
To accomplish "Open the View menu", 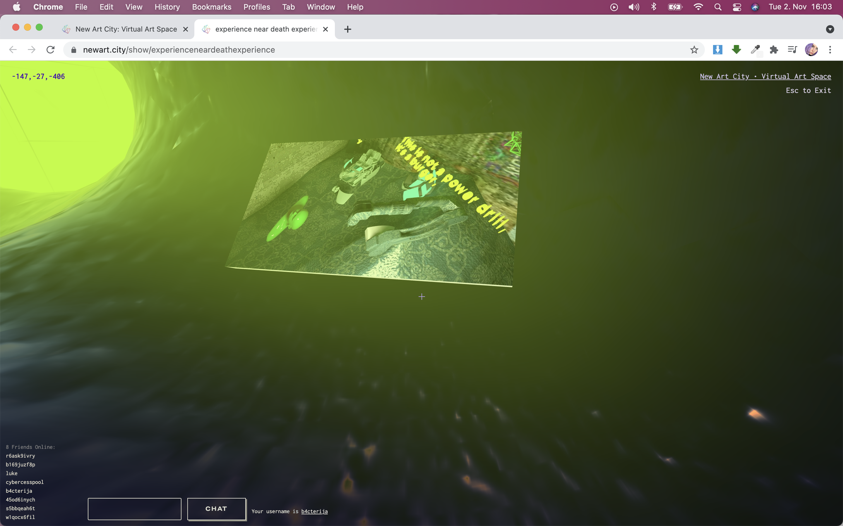I will (134, 7).
